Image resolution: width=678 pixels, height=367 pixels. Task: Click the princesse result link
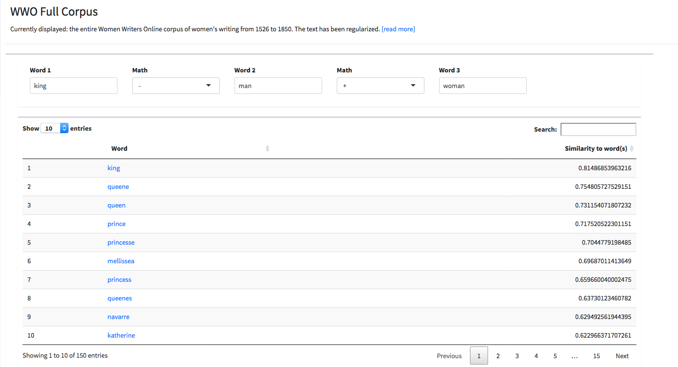121,242
